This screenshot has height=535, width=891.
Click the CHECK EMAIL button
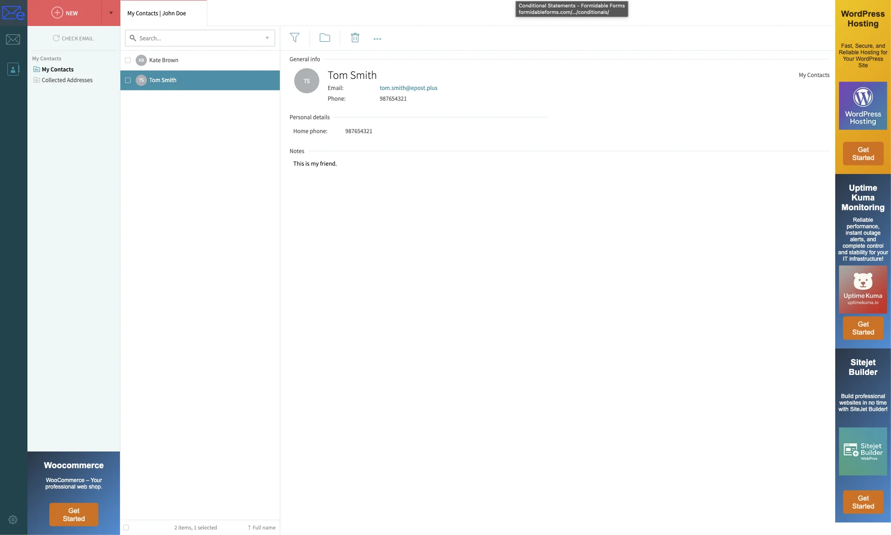point(73,39)
